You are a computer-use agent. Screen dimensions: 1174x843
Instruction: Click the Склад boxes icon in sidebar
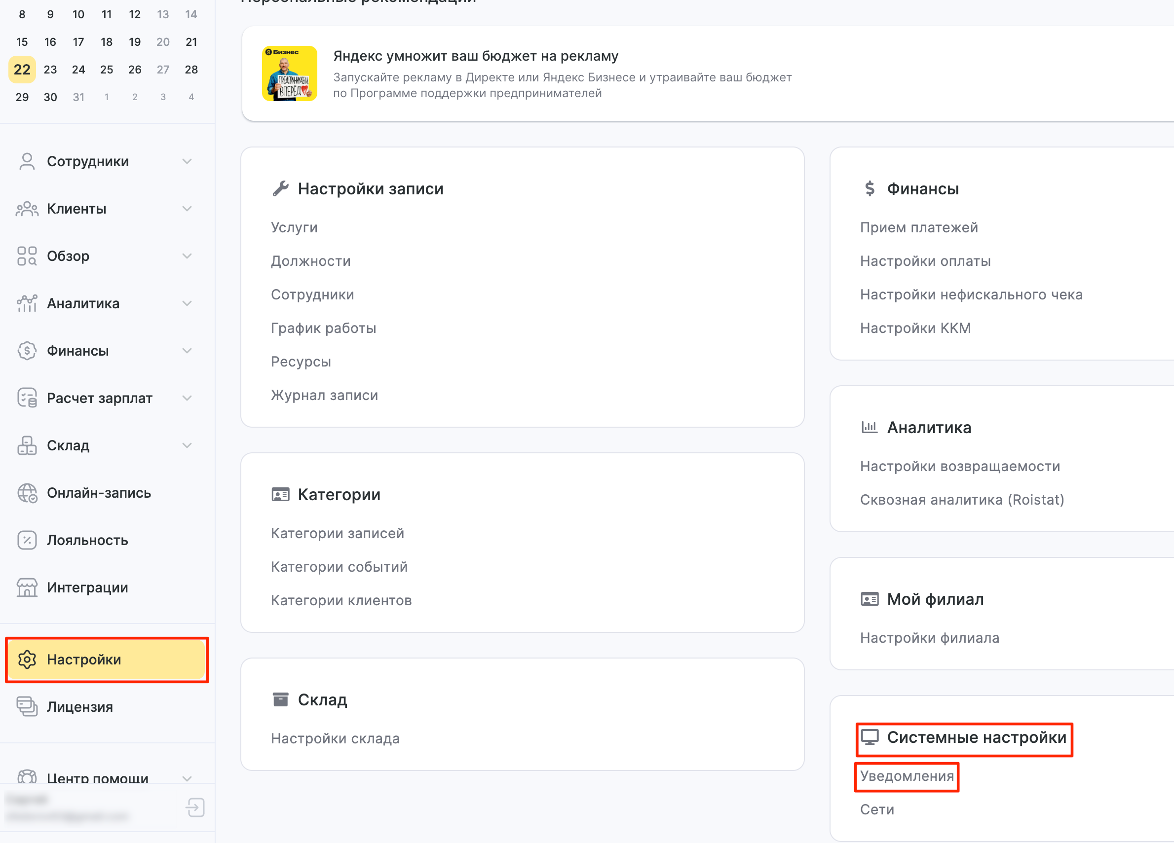pyautogui.click(x=27, y=445)
